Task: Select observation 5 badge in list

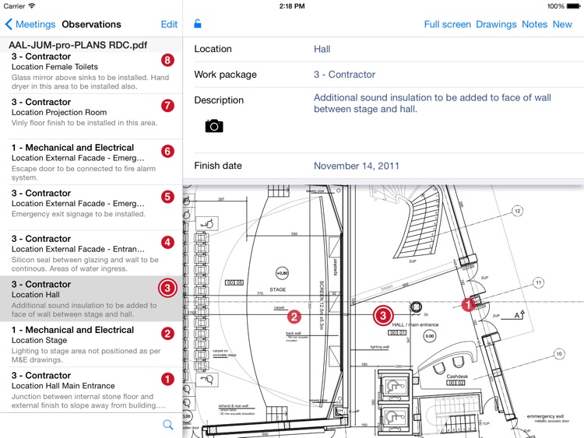Action: tap(167, 197)
